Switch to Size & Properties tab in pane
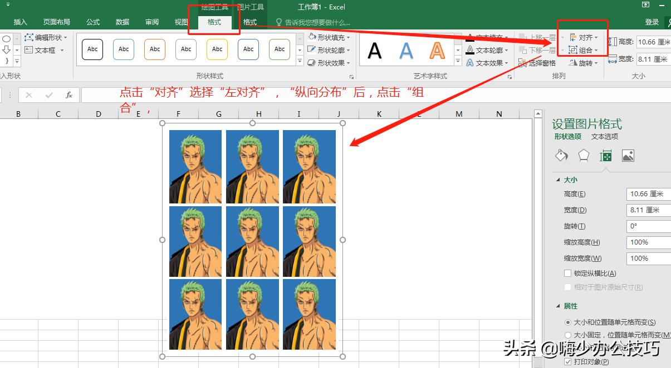Image resolution: width=671 pixels, height=368 pixels. [606, 156]
